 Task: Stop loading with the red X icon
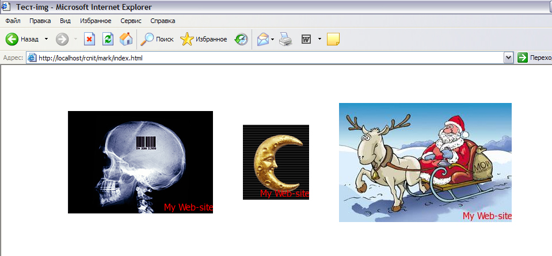click(89, 39)
